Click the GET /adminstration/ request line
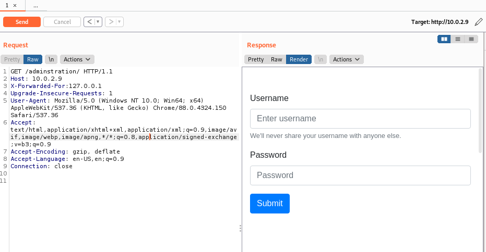This screenshot has height=252, width=486. click(x=62, y=71)
